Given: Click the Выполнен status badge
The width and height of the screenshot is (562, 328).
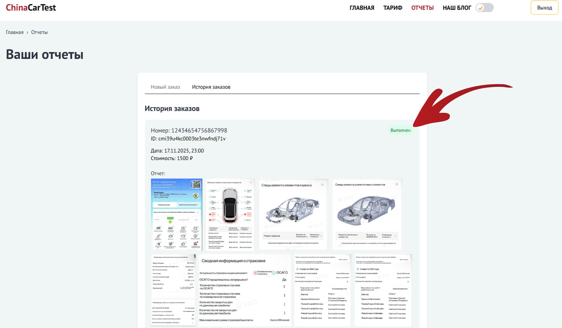Looking at the screenshot, I should [400, 130].
